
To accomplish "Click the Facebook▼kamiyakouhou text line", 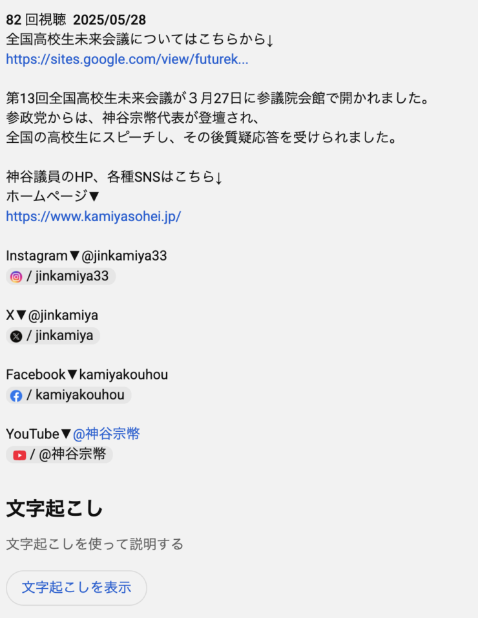I will pyautogui.click(x=87, y=374).
